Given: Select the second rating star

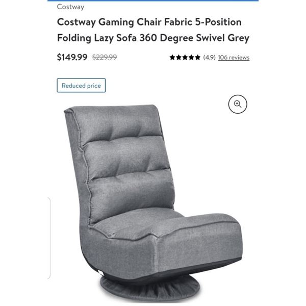Looking at the screenshot, I should (x=179, y=57).
